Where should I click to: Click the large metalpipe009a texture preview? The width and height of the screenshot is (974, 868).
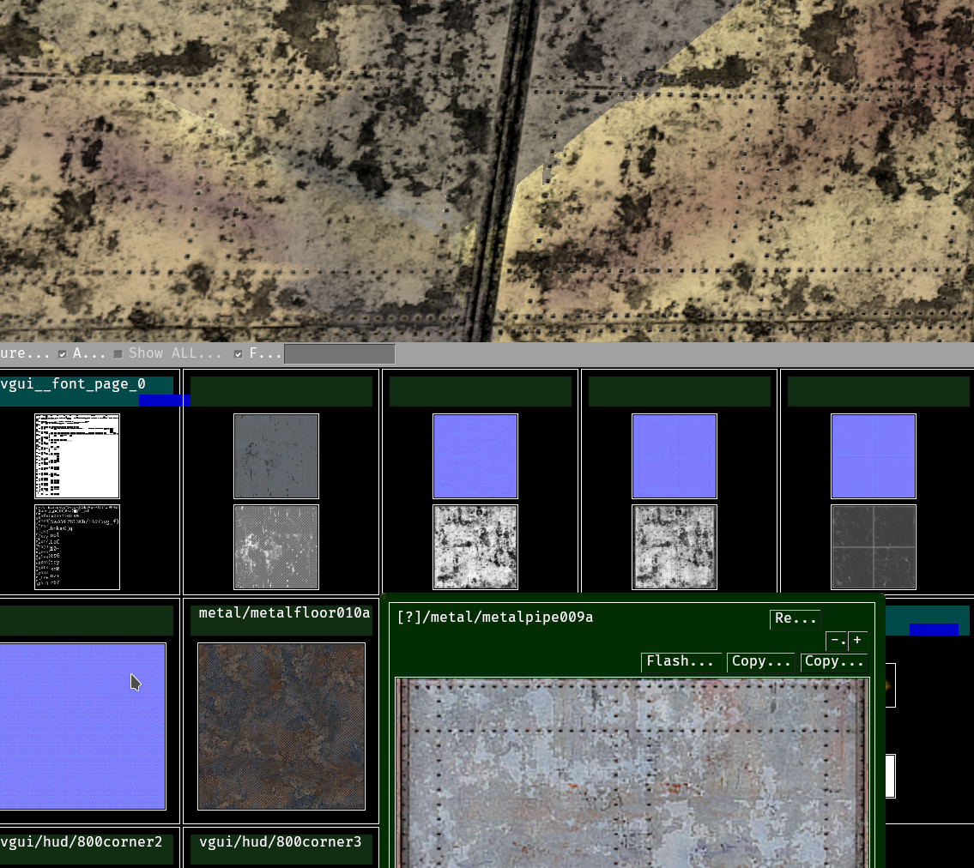coord(632,772)
